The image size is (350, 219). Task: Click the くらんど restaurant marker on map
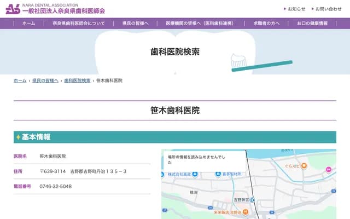(x=304, y=166)
